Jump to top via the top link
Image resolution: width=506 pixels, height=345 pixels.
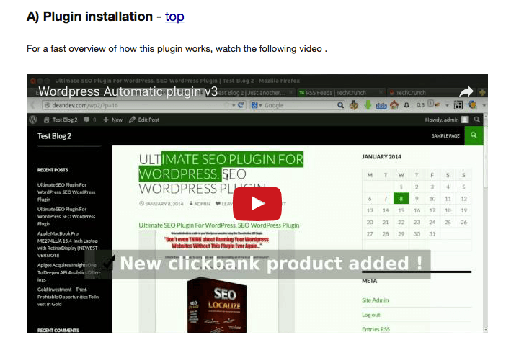click(174, 17)
